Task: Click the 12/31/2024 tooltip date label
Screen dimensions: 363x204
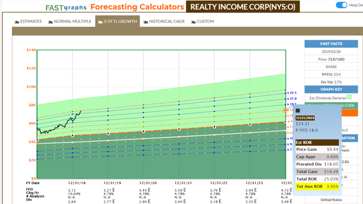Action: click(305, 118)
